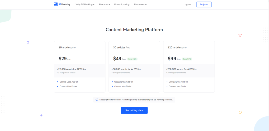
Task: Click the Log out link
Action: pyautogui.click(x=187, y=4)
